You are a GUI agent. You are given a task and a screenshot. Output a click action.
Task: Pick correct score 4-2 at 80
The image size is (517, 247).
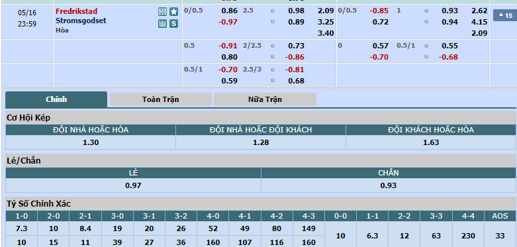pyautogui.click(x=277, y=228)
